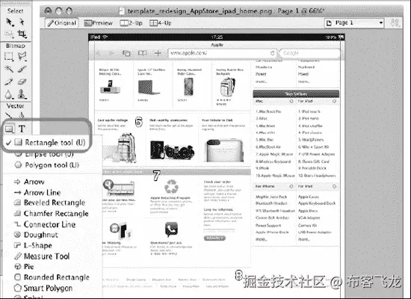Select the Text tool (T)
Image resolution: width=411 pixels, height=299 pixels.
pyautogui.click(x=22, y=129)
